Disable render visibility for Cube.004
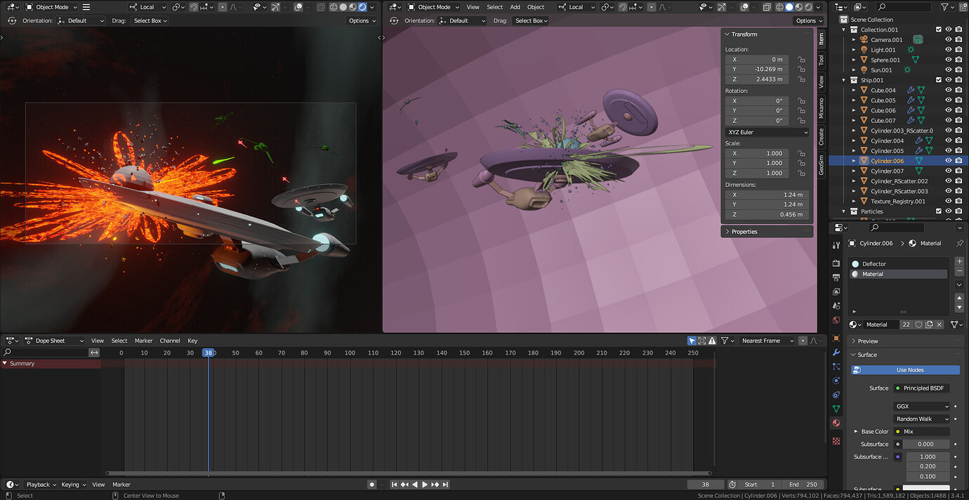This screenshot has width=969, height=500. coord(958,90)
